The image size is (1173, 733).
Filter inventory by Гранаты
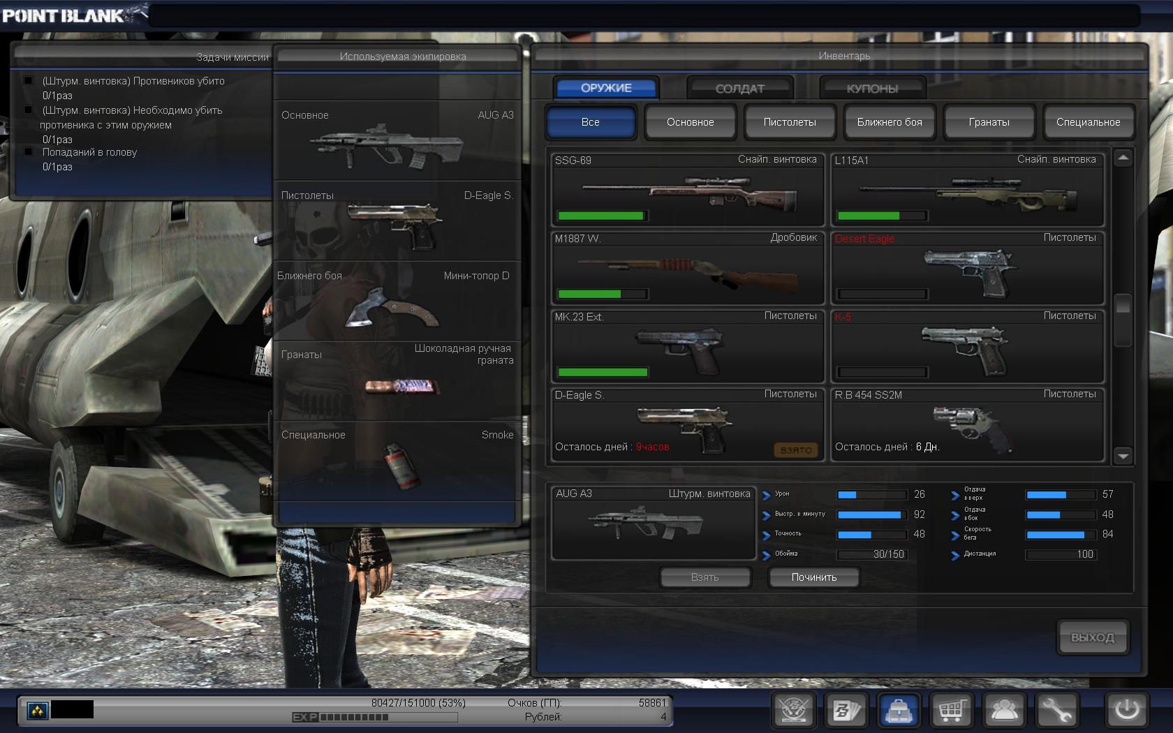(989, 122)
